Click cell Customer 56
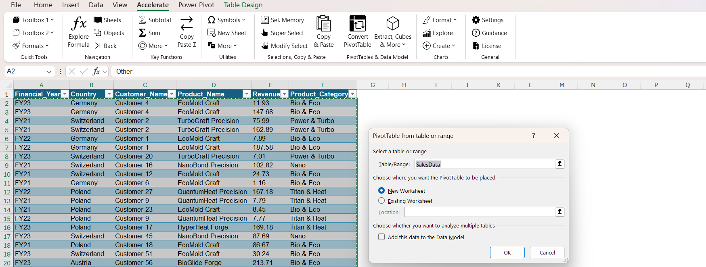 [x=145, y=263]
